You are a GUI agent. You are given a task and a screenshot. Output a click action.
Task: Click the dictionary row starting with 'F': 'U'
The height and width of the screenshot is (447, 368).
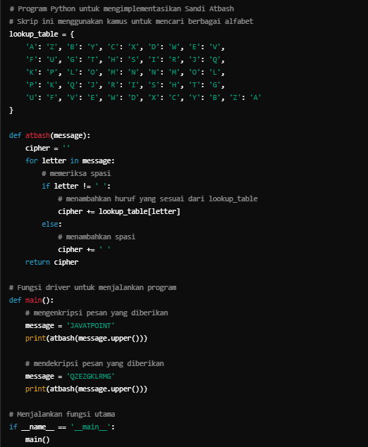point(125,60)
